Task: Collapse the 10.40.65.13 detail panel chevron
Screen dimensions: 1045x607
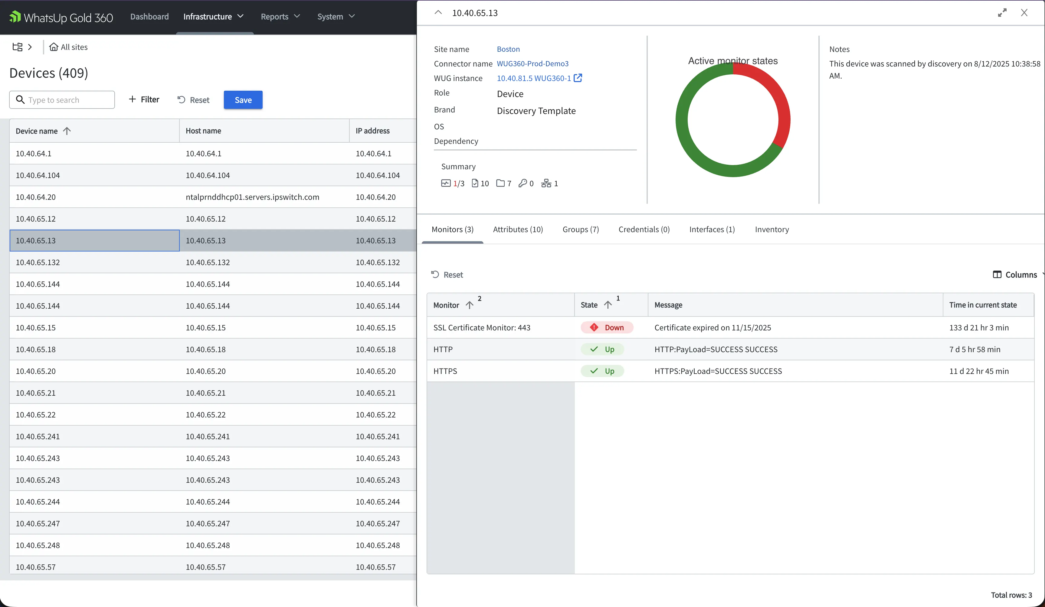Action: click(x=438, y=12)
